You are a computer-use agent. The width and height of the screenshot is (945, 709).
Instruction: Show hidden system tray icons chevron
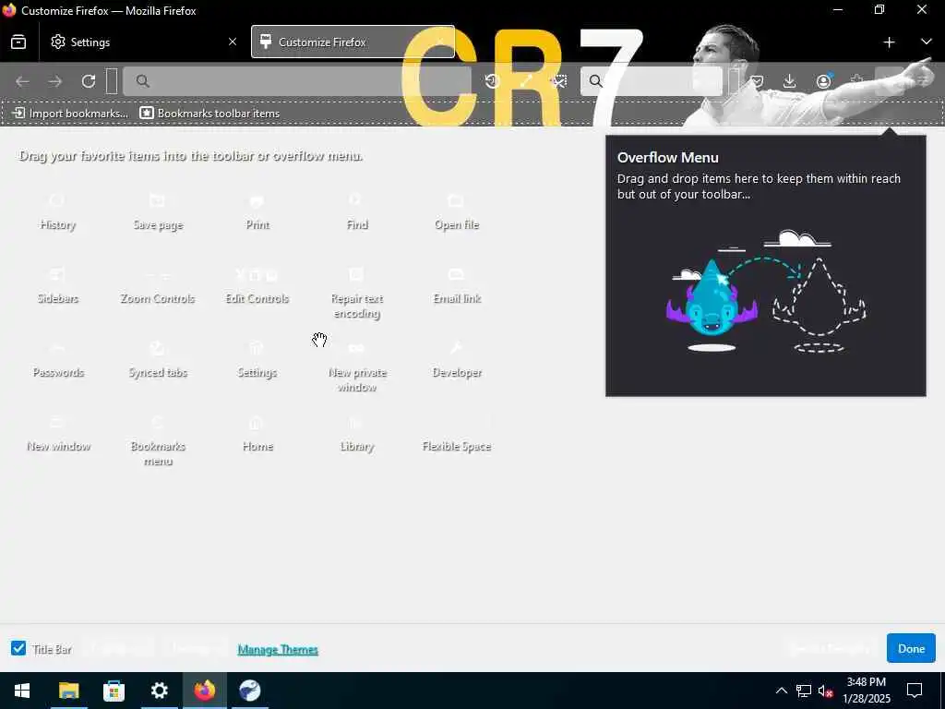pyautogui.click(x=781, y=691)
